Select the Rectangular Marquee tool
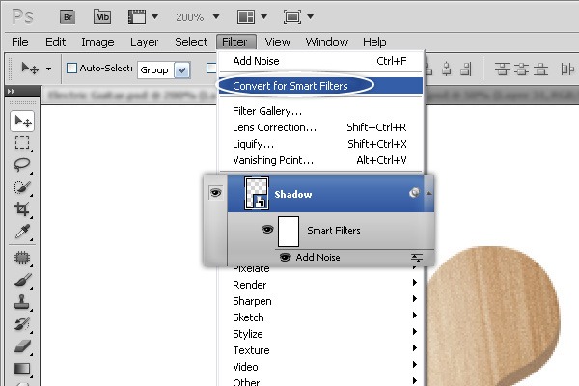The width and height of the screenshot is (579, 386). click(x=22, y=143)
